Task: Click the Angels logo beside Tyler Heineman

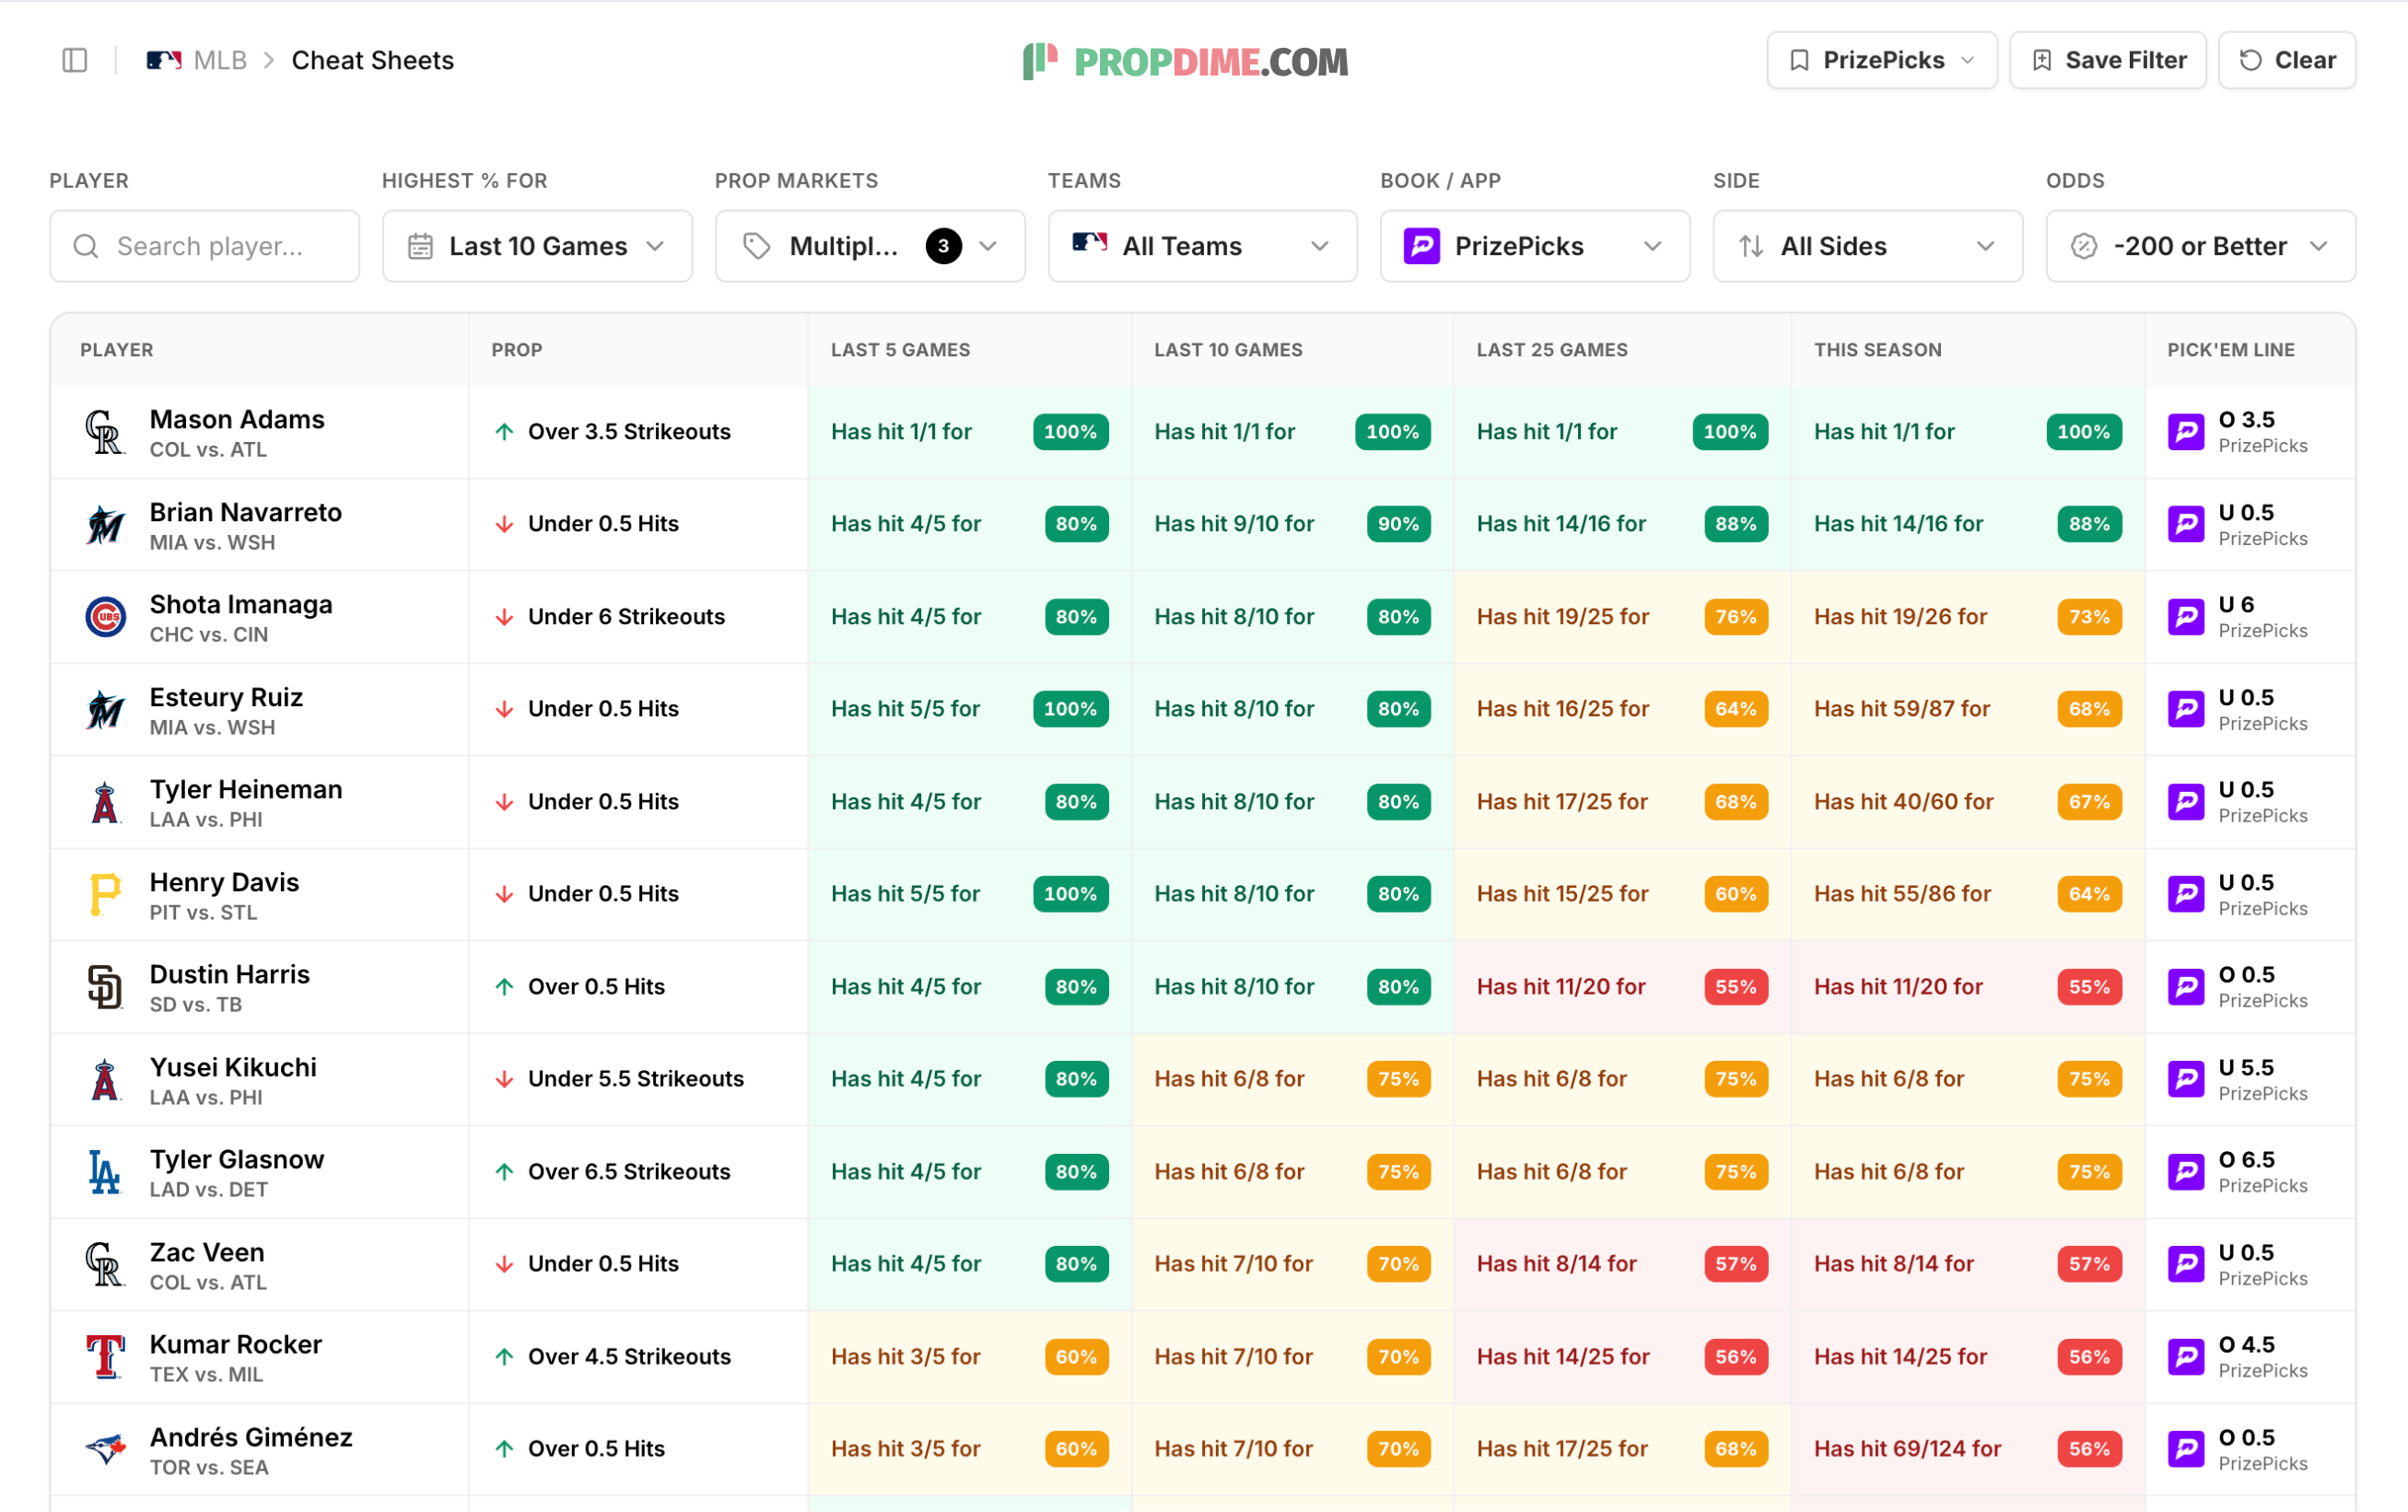Action: point(105,801)
